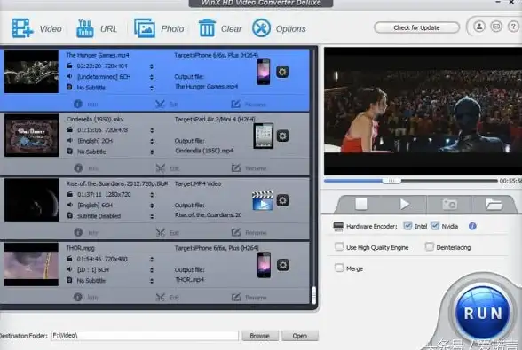
Task: Take a snapshot with the camera icon
Action: pos(449,204)
